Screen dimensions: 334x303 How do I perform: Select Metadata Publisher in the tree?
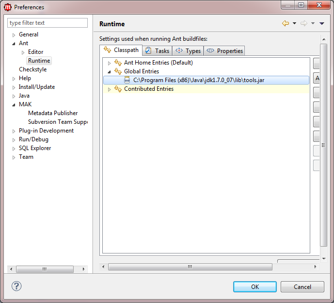click(x=53, y=113)
